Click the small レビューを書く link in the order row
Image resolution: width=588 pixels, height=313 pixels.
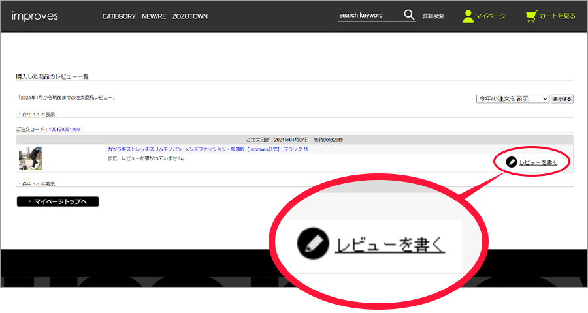click(538, 162)
